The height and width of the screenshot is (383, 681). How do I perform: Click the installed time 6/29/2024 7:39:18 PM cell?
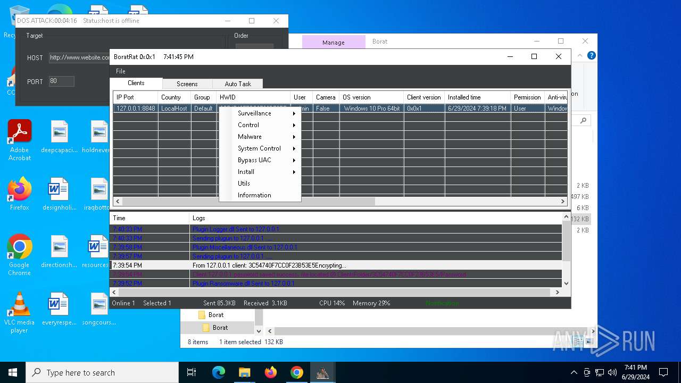click(x=477, y=109)
